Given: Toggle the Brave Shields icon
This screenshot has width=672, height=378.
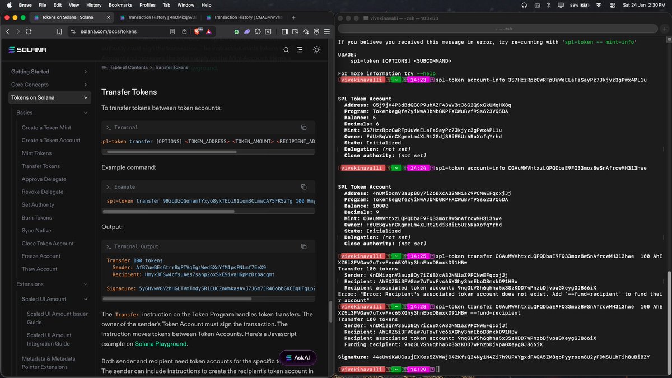Looking at the screenshot, I should pyautogui.click(x=197, y=32).
